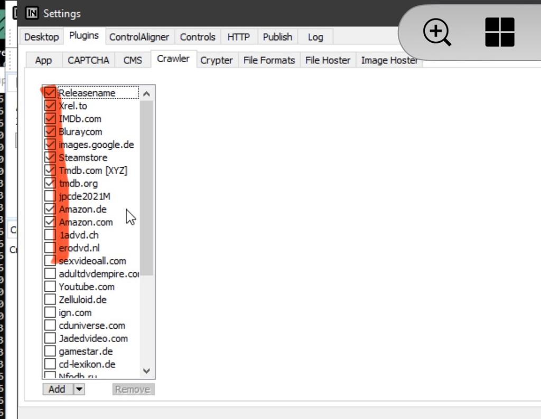Image resolution: width=541 pixels, height=419 pixels.
Task: Click the Add crawler button
Action: click(x=58, y=389)
